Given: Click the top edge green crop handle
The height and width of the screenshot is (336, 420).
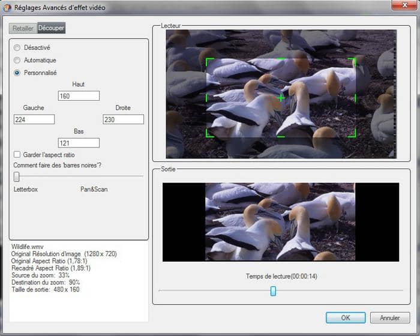Looking at the screenshot, I should coord(281,59).
